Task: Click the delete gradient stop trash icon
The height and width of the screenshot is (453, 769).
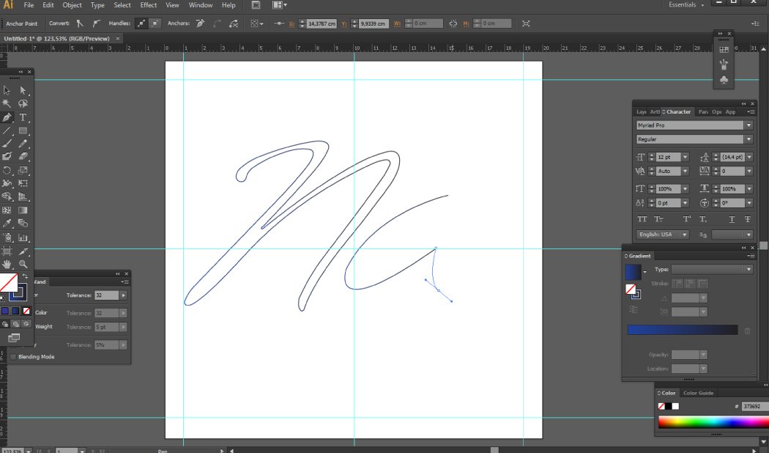Action: pos(748,331)
